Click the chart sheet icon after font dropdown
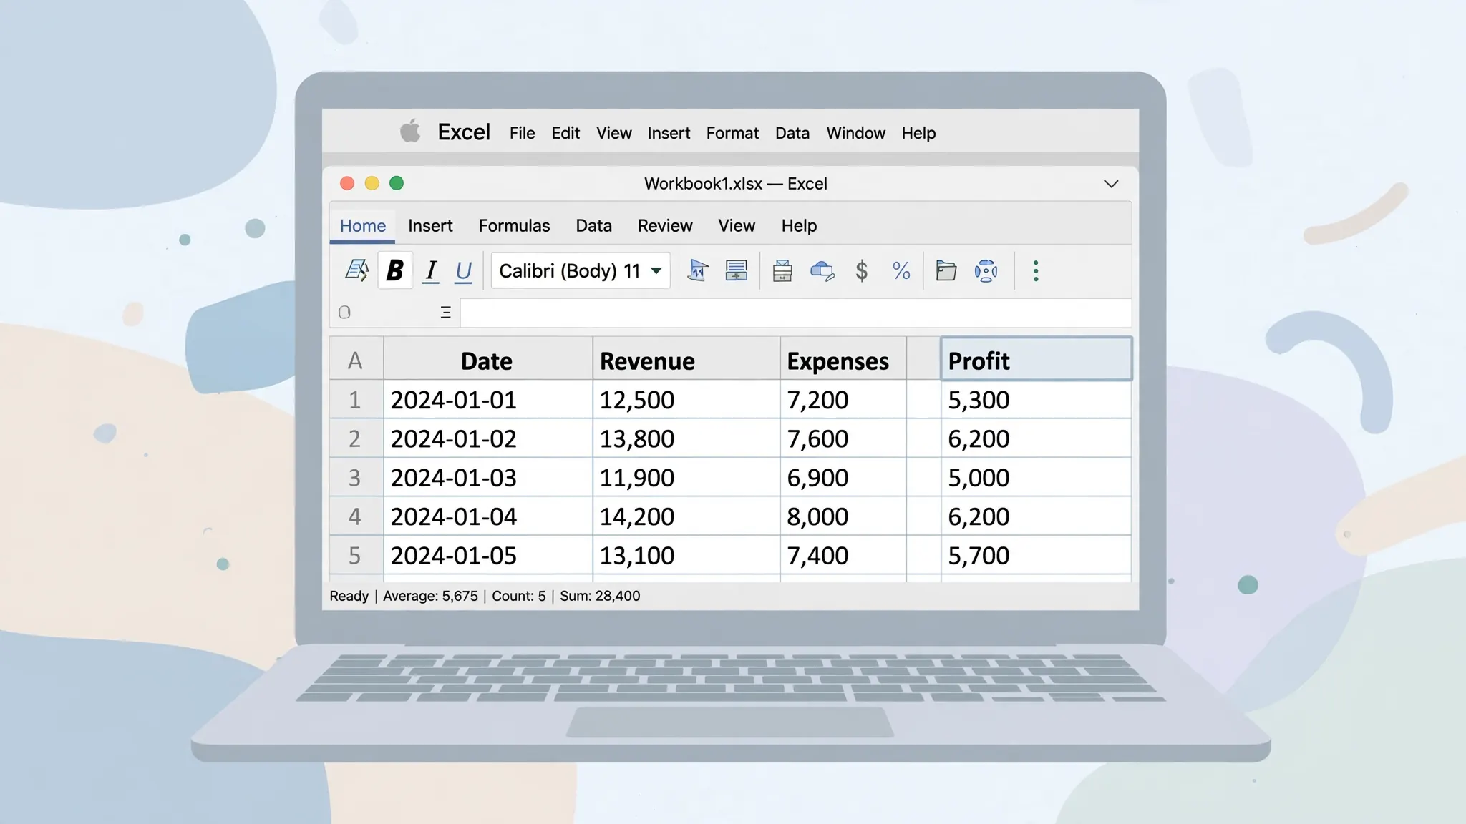 [x=697, y=270]
